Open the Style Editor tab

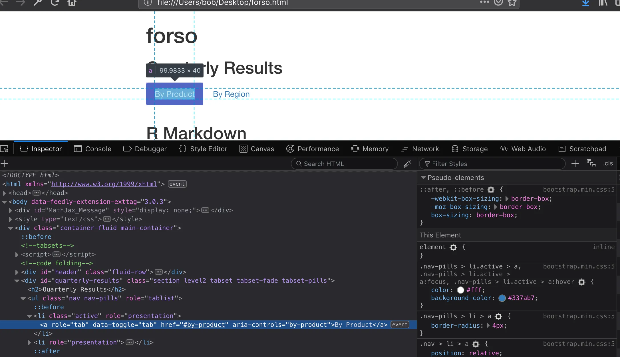[203, 149]
